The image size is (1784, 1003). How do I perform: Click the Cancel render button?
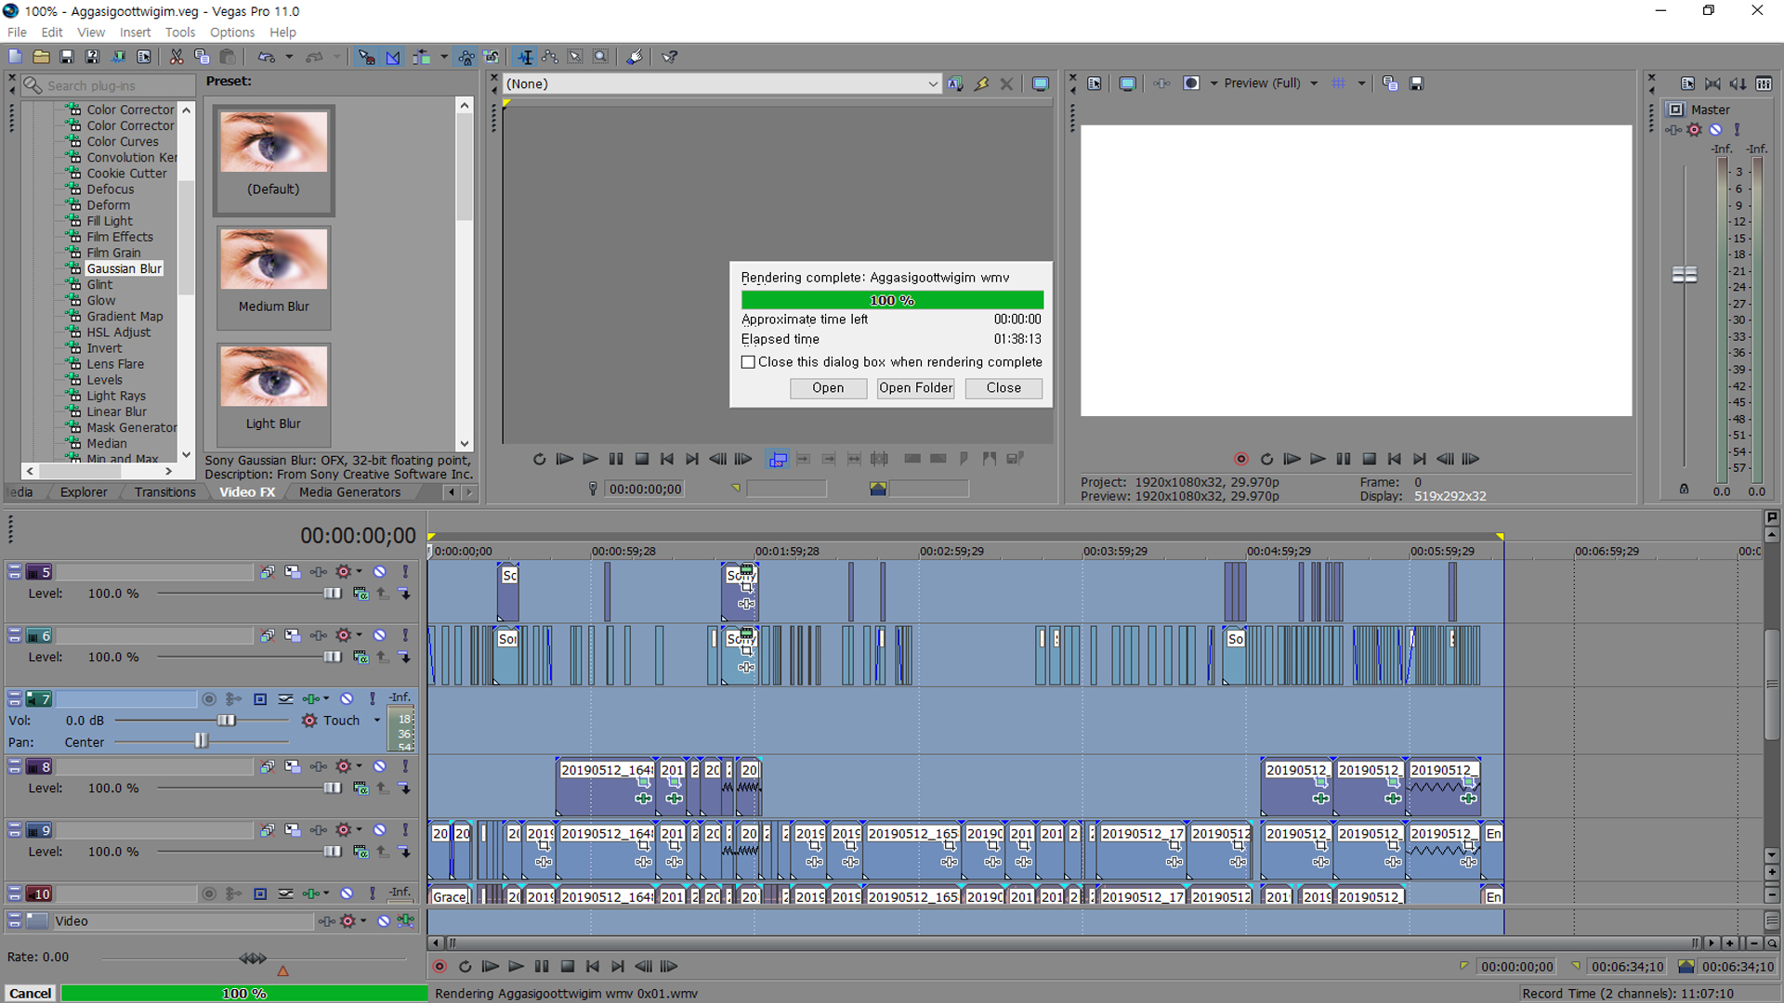point(30,993)
